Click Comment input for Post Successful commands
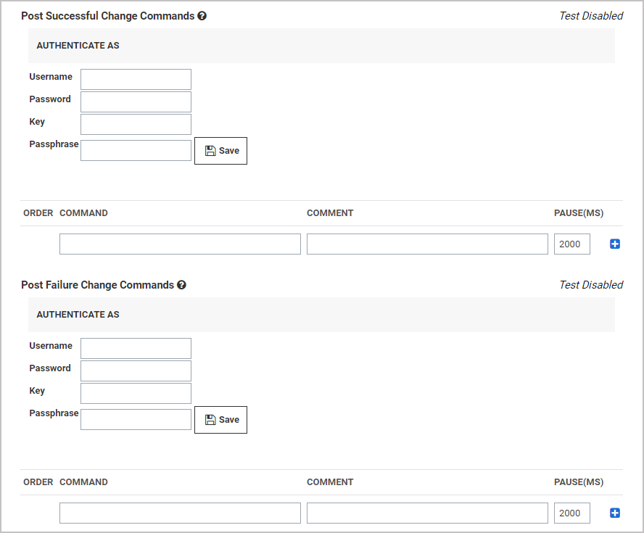The image size is (644, 533). 427,244
